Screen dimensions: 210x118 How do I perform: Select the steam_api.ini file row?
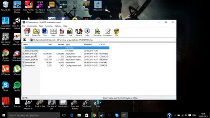[x=66, y=57]
